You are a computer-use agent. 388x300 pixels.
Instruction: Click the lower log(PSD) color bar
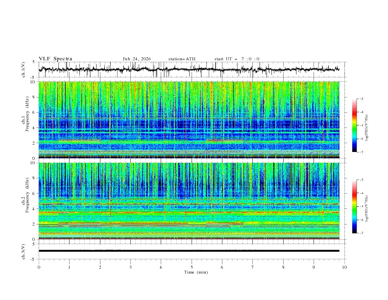(x=355, y=206)
